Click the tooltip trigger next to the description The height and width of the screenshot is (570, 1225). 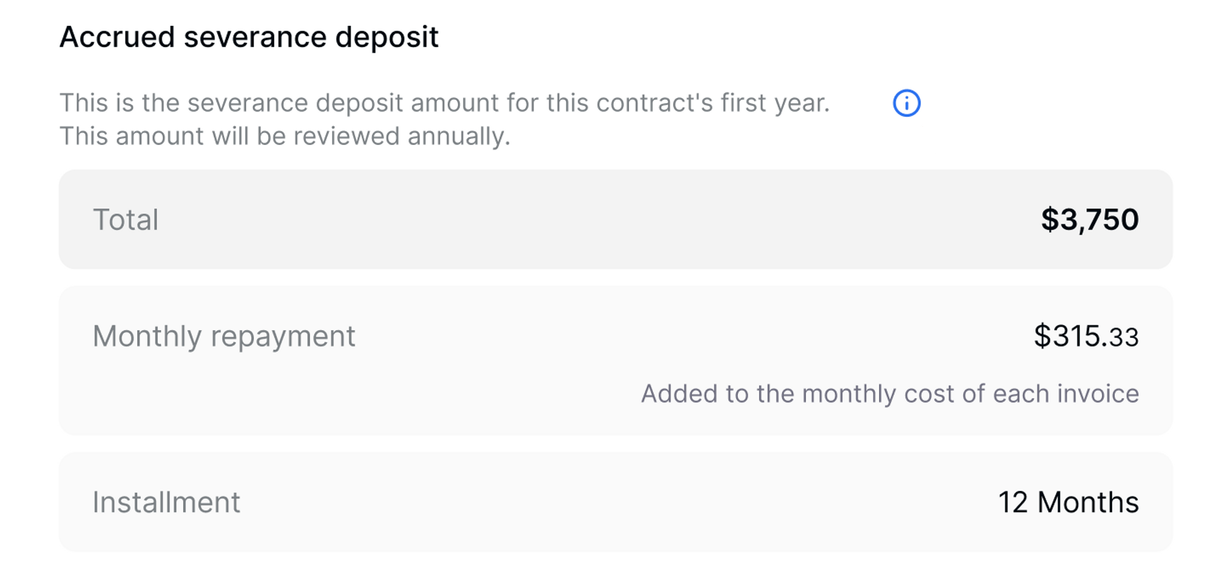click(x=907, y=103)
